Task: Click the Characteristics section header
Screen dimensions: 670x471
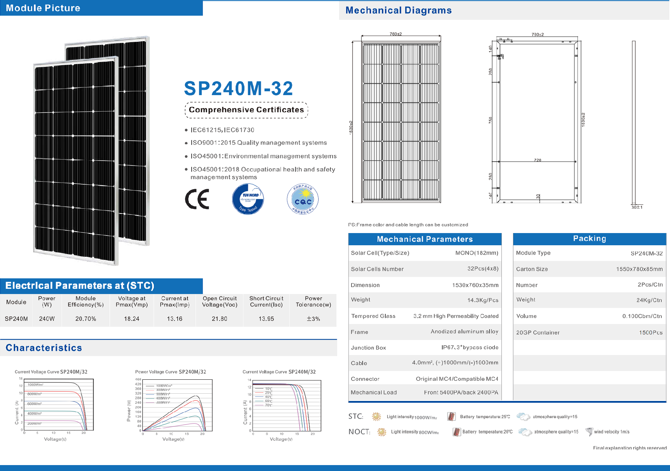Action: point(44,348)
